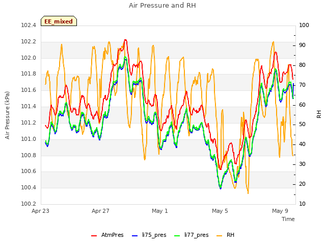
Task: Click the EE_mixed annotation label
Action: click(x=59, y=21)
